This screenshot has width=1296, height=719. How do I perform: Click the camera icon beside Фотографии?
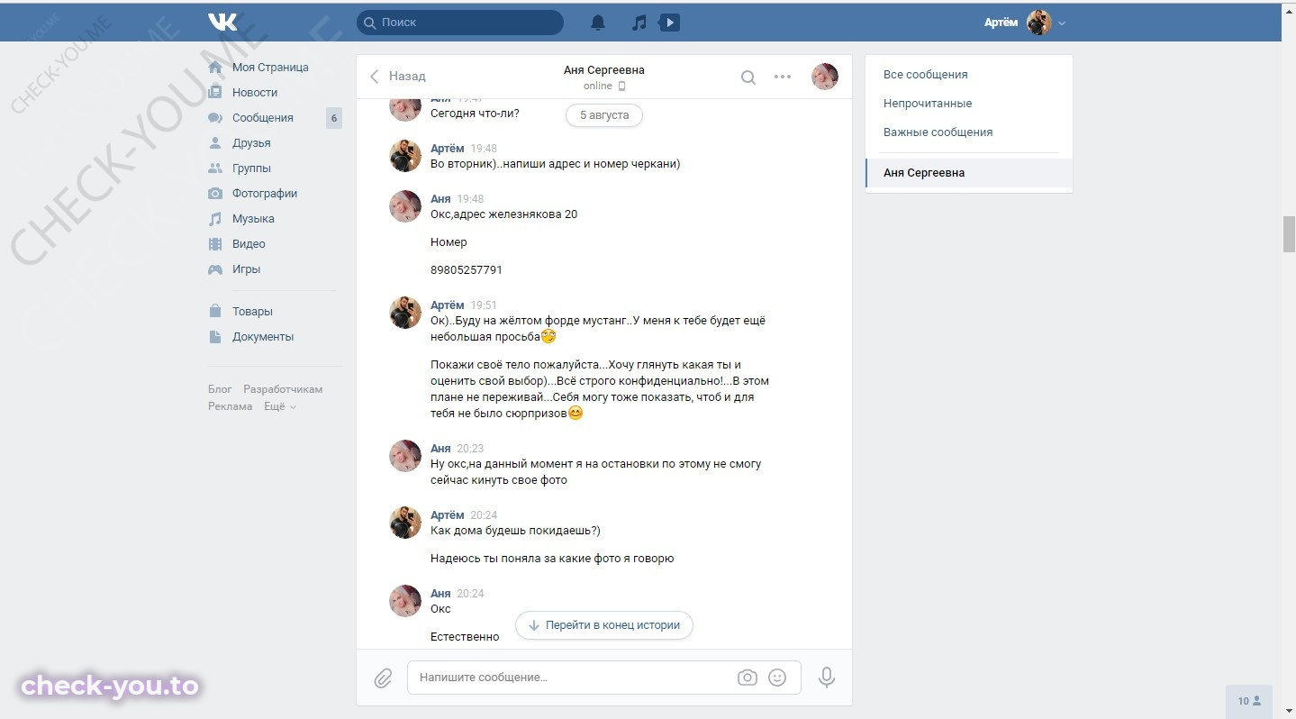215,194
